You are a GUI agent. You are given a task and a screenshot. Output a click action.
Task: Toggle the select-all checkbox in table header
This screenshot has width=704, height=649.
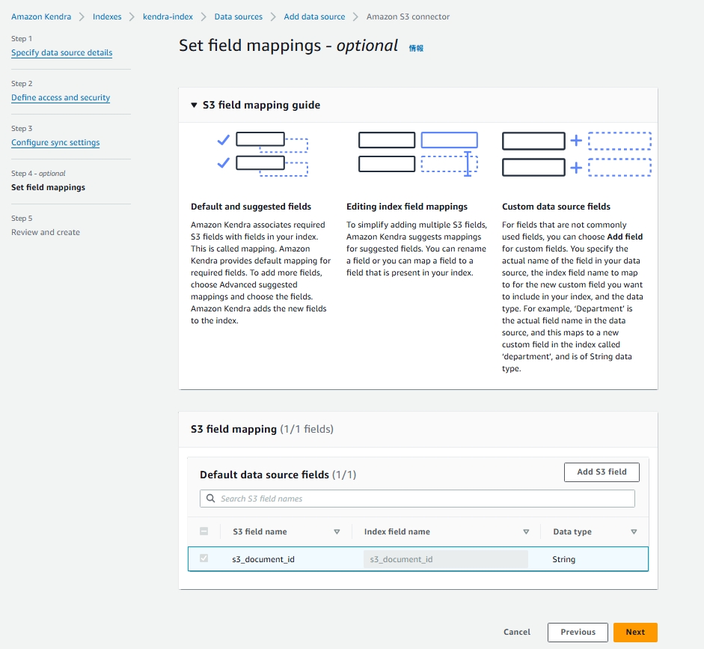pyautogui.click(x=204, y=532)
